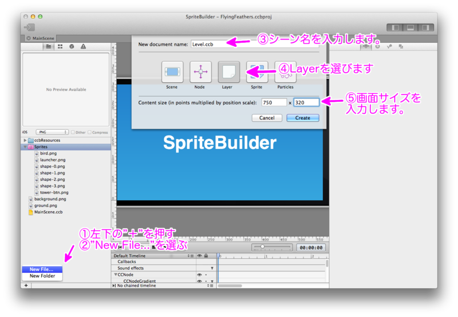Select shape-1.png in file list
This screenshot has width=458, height=317.
(52, 173)
